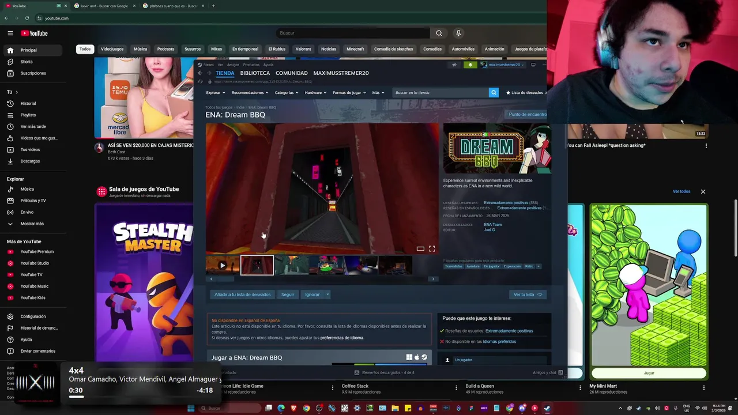Expand the Más dropdown in Steam store

click(378, 93)
